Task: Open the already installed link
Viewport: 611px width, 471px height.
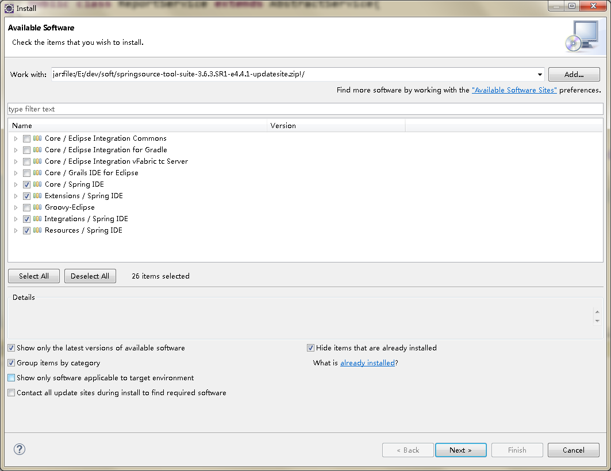Action: (x=367, y=363)
